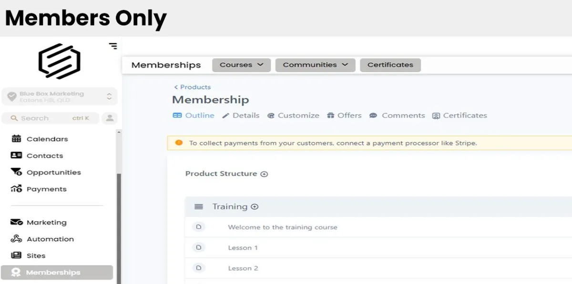Image resolution: width=572 pixels, height=284 pixels.
Task: Open the Blue Box Marketing account switcher
Action: [59, 97]
